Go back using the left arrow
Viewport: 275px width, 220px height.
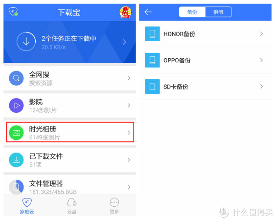148,12
